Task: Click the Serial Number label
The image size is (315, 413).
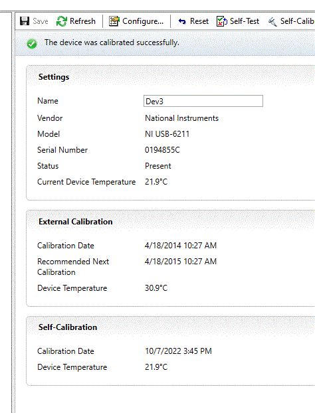Action: pos(62,150)
